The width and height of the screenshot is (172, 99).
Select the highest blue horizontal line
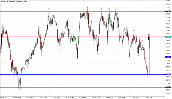click(x=83, y=12)
